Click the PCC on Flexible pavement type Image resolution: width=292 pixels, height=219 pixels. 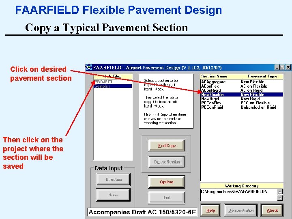click(x=255, y=103)
